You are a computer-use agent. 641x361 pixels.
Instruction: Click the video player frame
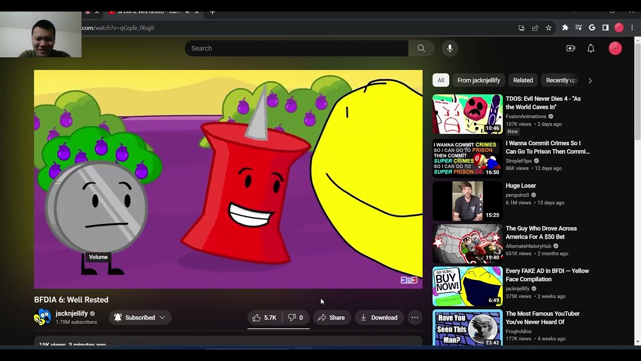[x=228, y=179]
